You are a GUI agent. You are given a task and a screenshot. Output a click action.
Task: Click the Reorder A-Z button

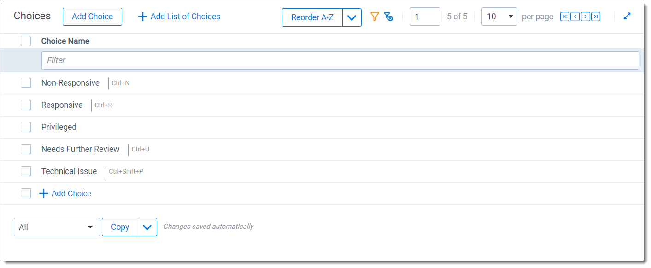[x=312, y=17]
